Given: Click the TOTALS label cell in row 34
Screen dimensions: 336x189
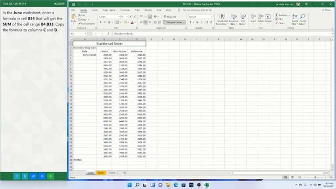Looking at the screenshot, I should (85, 160).
